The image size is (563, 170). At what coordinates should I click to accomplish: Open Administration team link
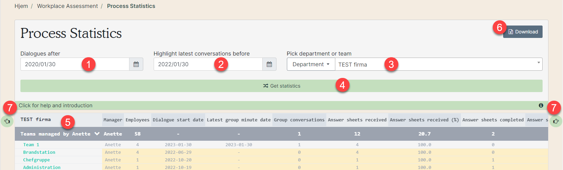click(42, 167)
